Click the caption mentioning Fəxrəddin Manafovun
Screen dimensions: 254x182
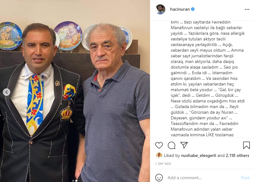point(208,78)
